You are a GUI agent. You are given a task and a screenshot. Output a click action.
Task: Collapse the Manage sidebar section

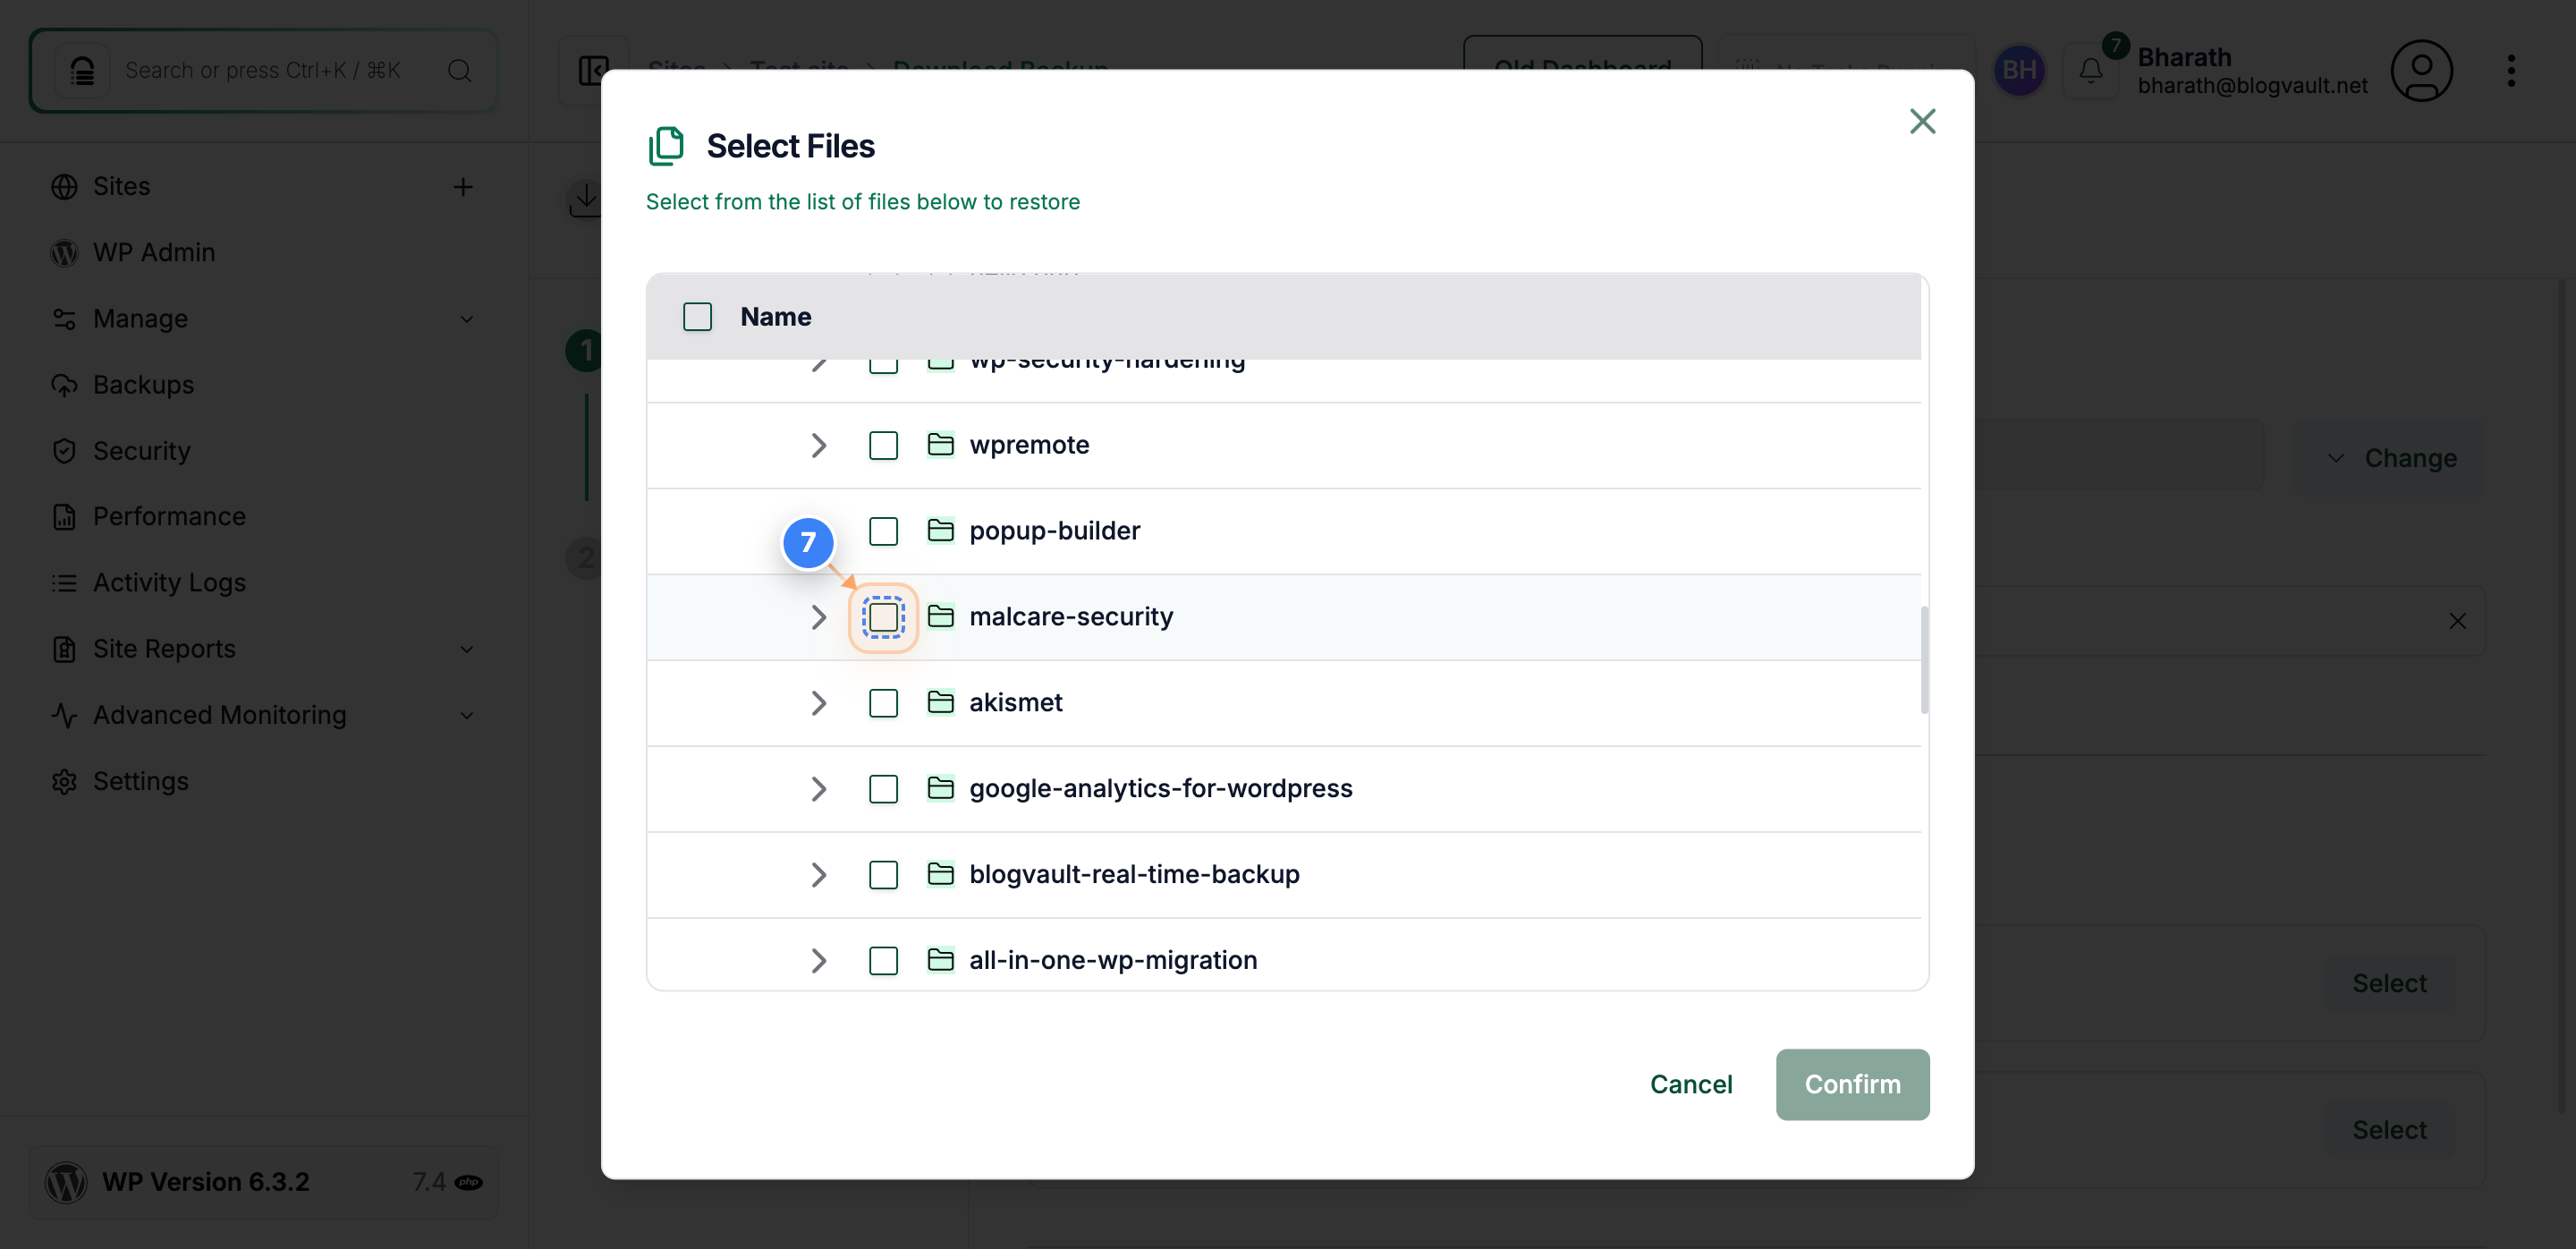pyautogui.click(x=467, y=318)
